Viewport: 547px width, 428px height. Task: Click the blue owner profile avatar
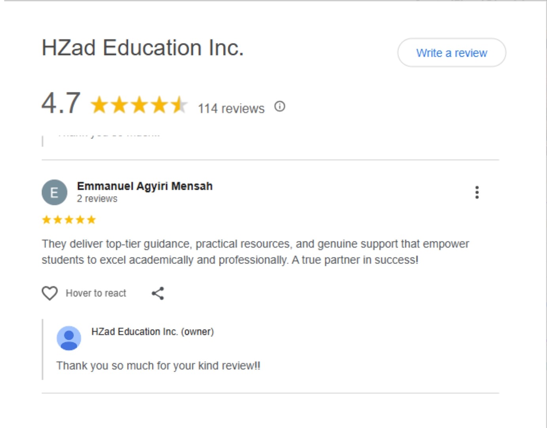pos(69,338)
